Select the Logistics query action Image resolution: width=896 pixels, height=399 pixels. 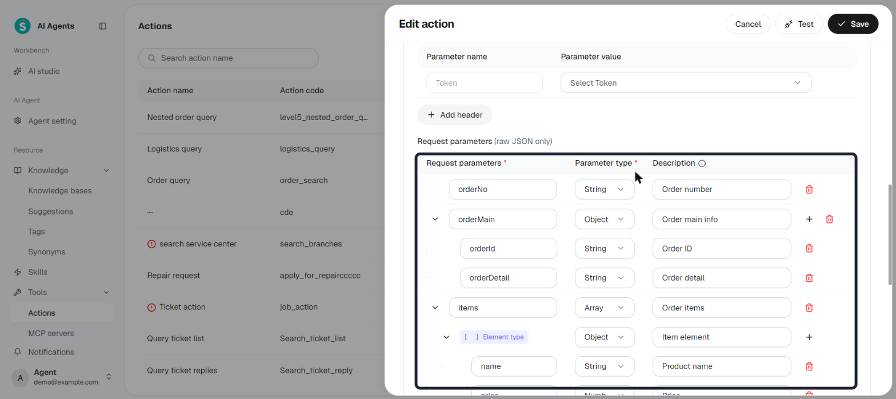pyautogui.click(x=174, y=149)
